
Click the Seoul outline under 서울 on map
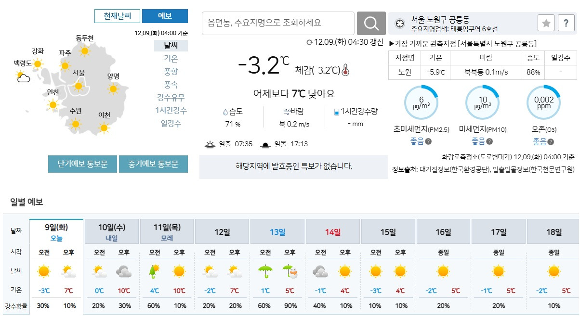point(78,87)
